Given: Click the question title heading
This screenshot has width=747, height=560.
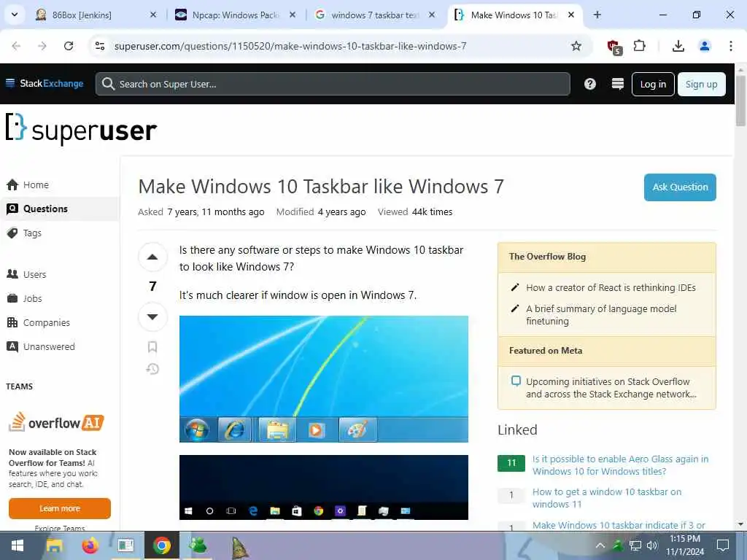Looking at the screenshot, I should pyautogui.click(x=321, y=186).
